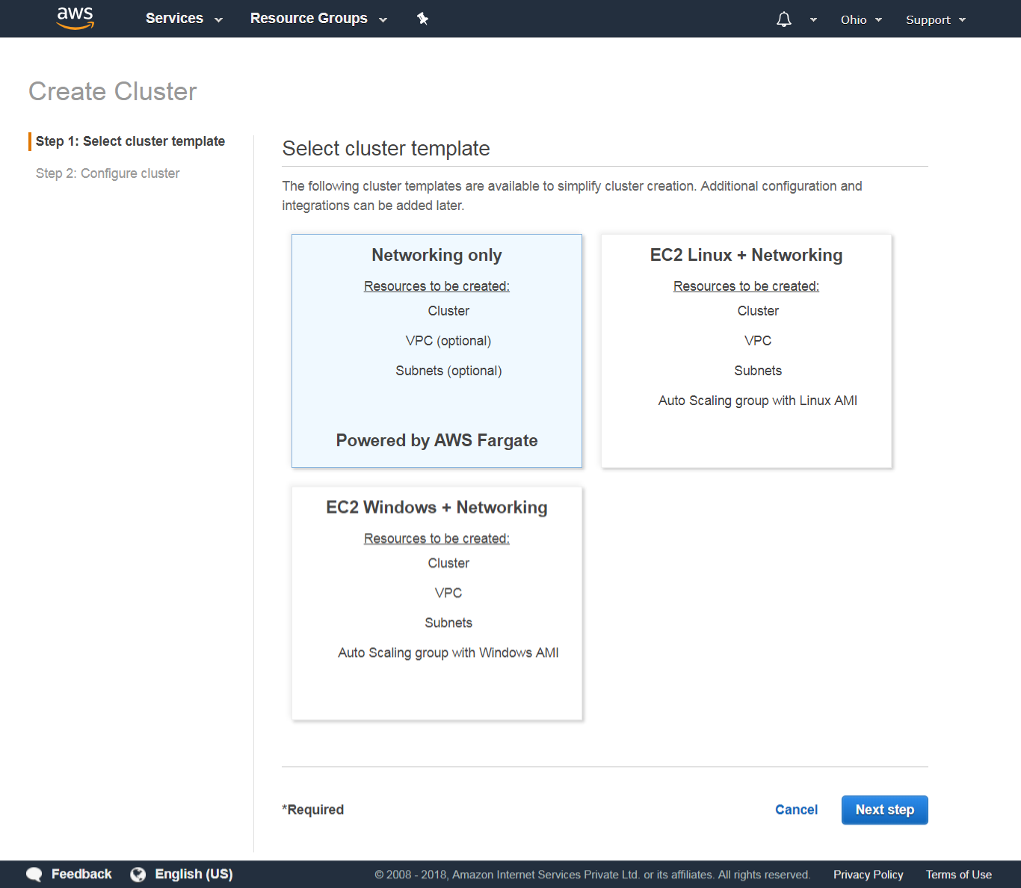Click the Next step button
1021x888 pixels.
point(884,810)
